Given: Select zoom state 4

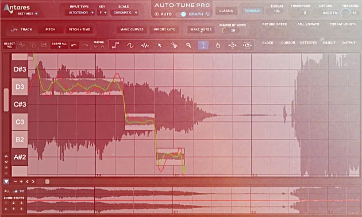Looking at the screenshot, I should [6, 209].
